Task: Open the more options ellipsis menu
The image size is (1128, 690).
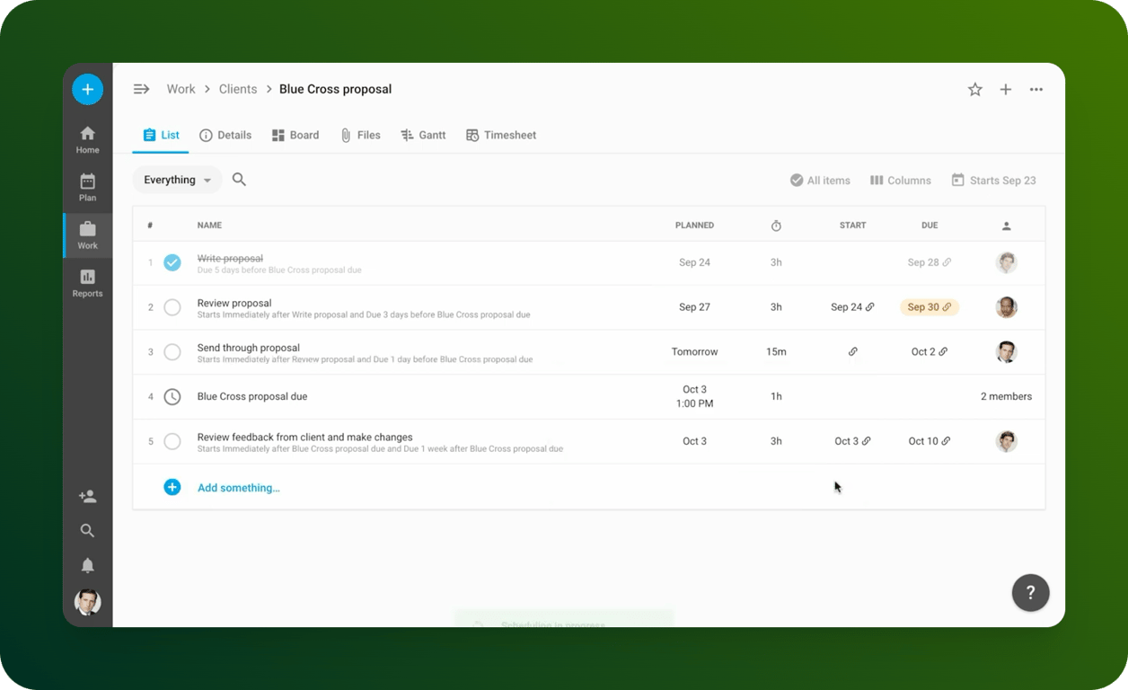Action: click(1036, 89)
